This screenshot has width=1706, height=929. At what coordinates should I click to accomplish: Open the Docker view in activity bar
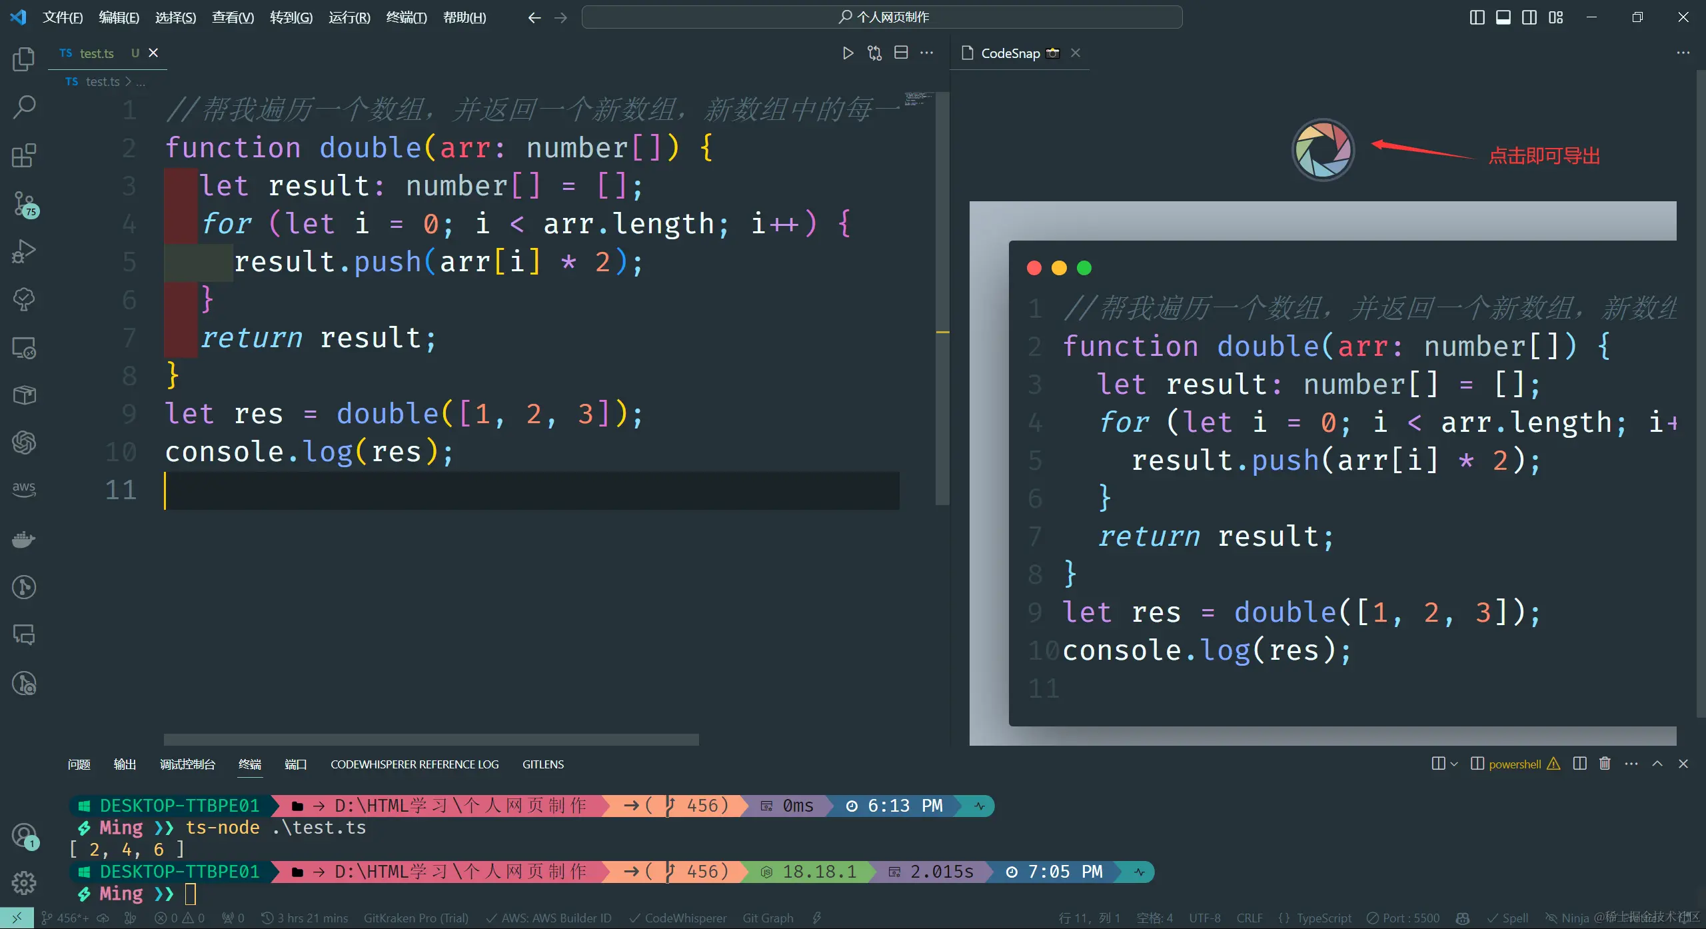pos(24,538)
